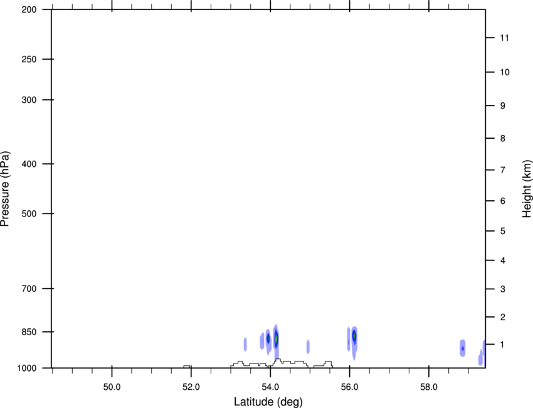Viewport: 533px width, 408px height.
Task: Pick the 9 km height label
Action: click(502, 106)
